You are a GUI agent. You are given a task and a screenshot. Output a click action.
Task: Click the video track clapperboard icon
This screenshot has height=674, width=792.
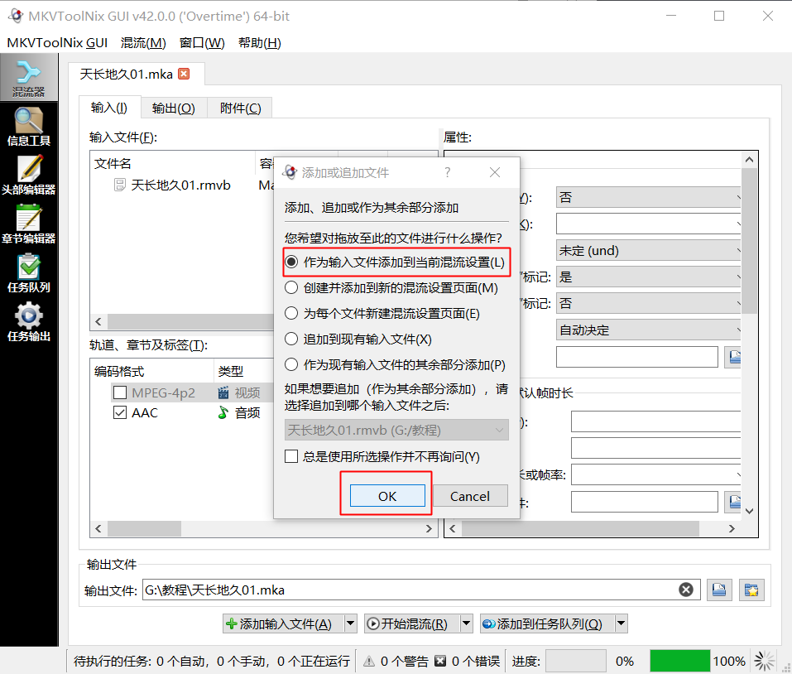[223, 392]
